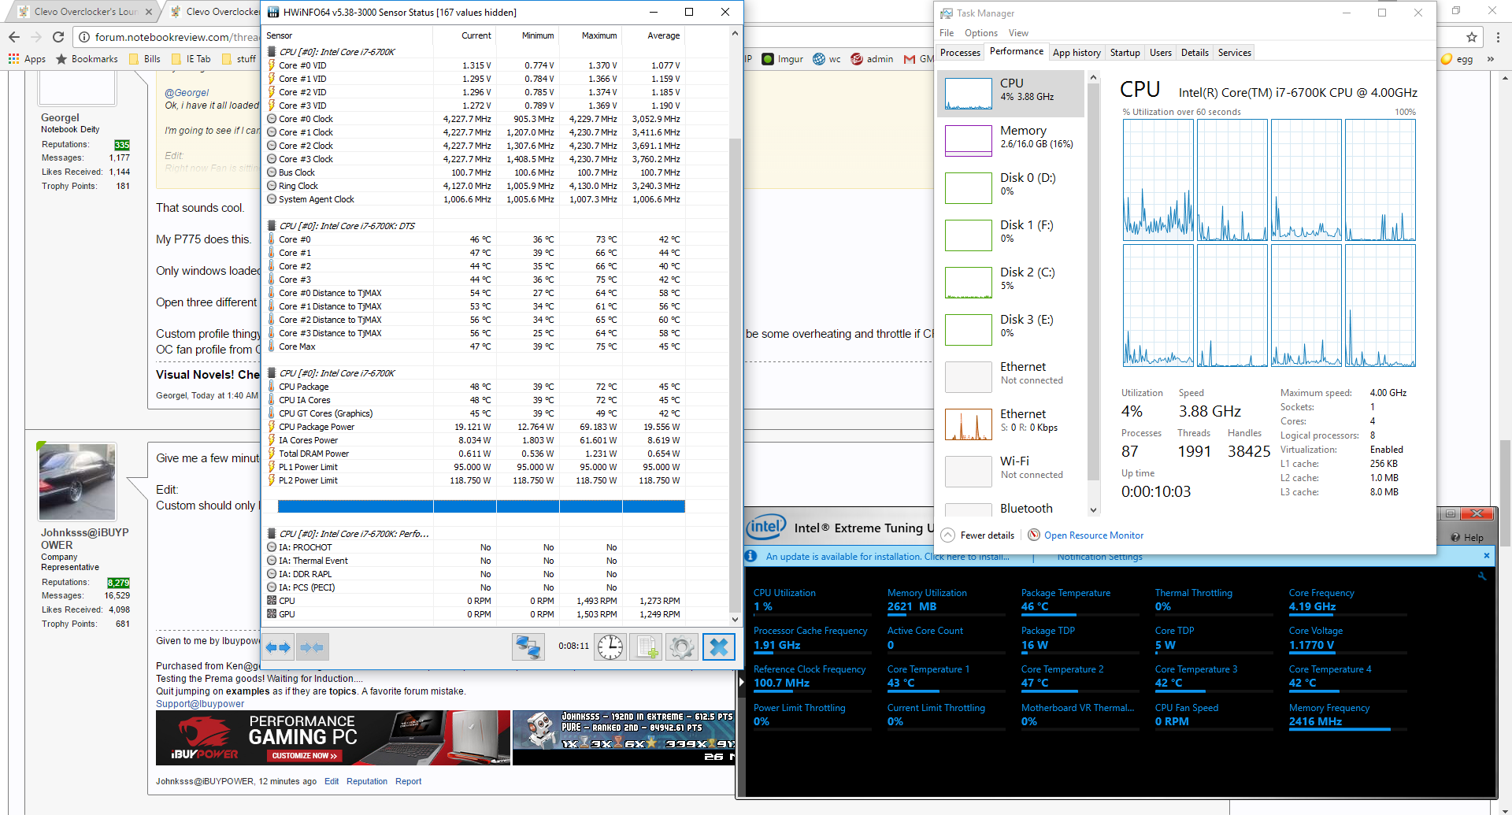Click the HWiNFO expand layout arrows button
Viewport: 1512px width, 815px height.
tap(279, 647)
